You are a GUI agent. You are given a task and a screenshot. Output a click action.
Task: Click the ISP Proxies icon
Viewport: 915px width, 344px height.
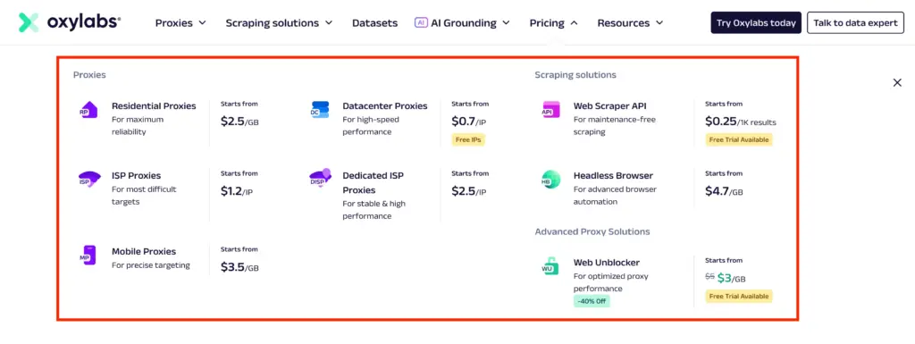(89, 179)
